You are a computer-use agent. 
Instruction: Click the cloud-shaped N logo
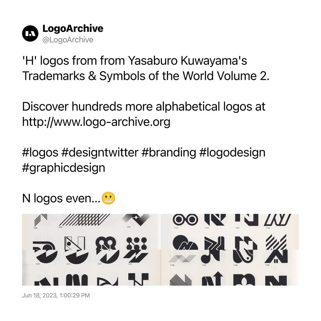185,242
